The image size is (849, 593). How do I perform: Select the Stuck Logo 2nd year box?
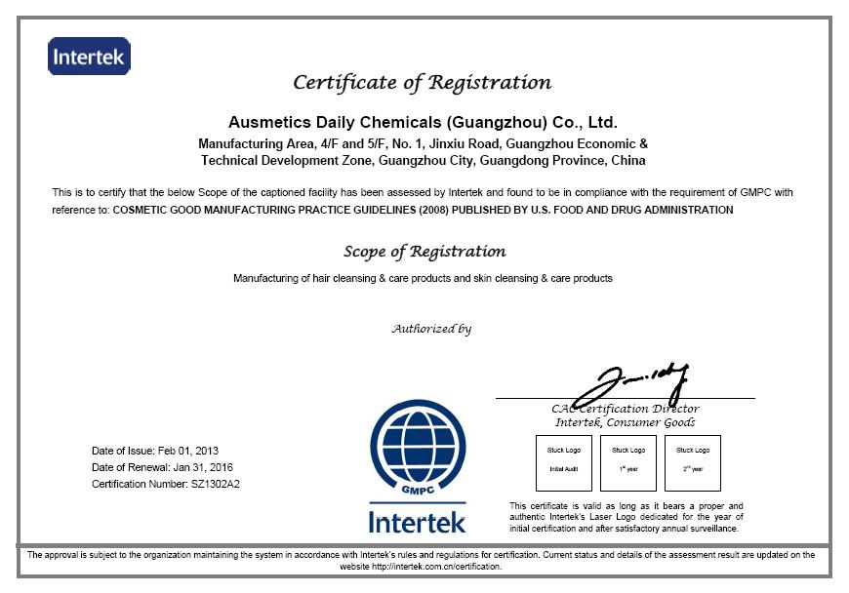click(693, 462)
